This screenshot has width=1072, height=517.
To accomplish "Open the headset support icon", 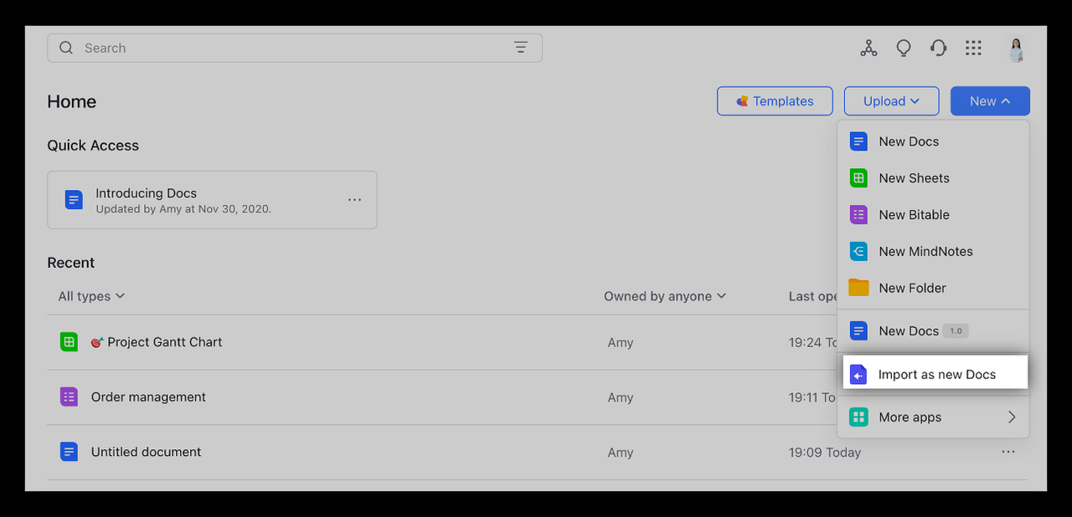I will (x=938, y=49).
